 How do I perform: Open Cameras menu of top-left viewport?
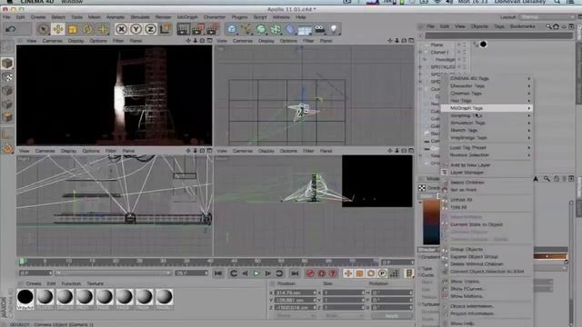coord(53,41)
